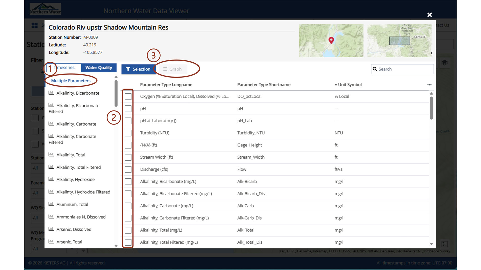Click the table scroll-down arrow

(431, 244)
